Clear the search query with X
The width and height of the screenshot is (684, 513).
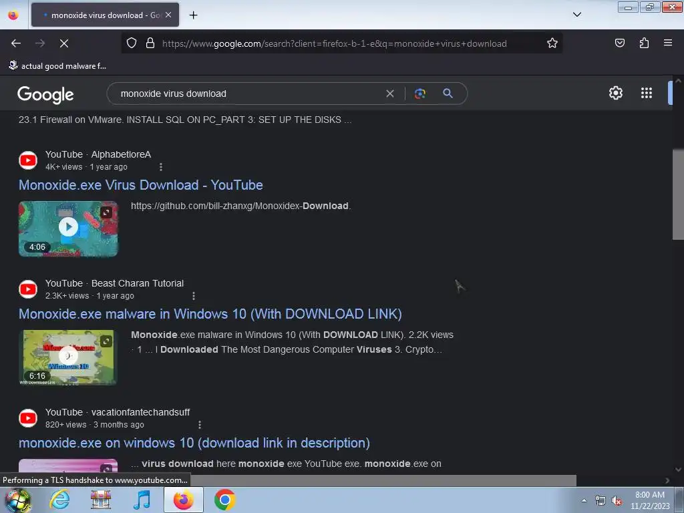coord(390,94)
